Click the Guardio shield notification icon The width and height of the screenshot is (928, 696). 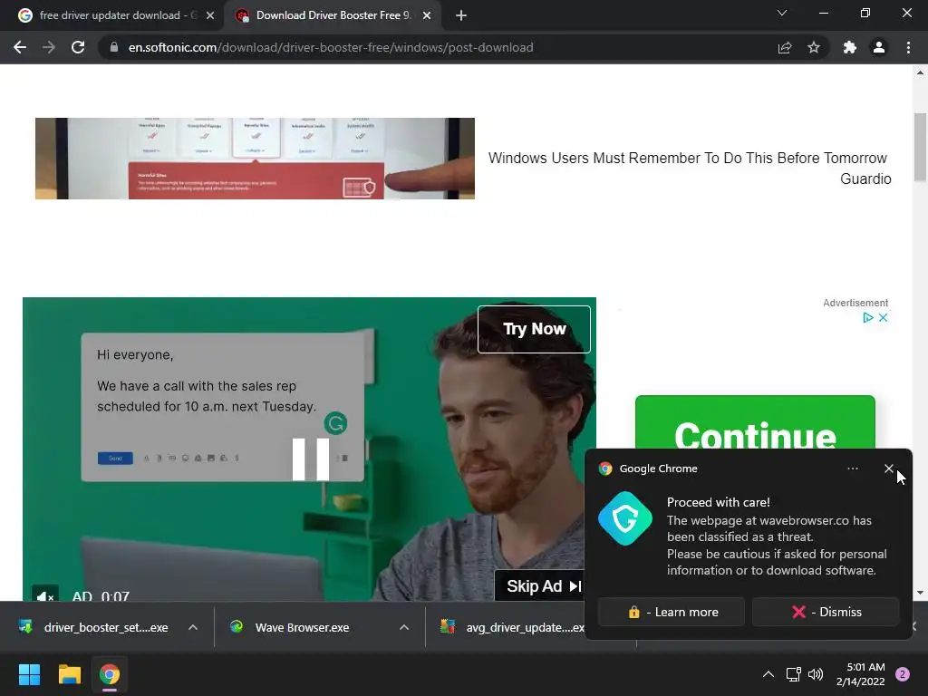click(x=625, y=518)
